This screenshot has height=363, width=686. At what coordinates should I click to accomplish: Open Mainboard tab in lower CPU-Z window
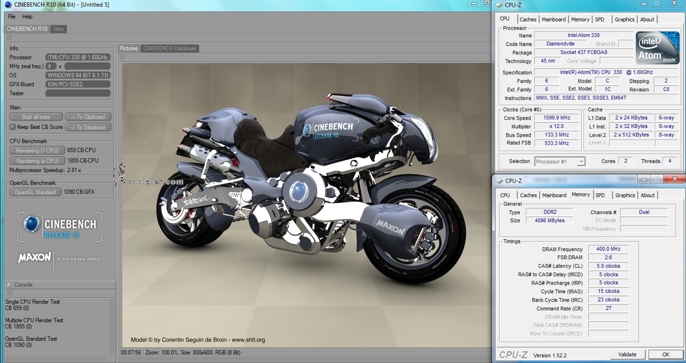click(x=554, y=195)
